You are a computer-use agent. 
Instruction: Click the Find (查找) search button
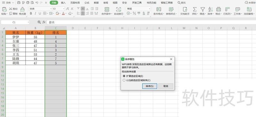[181, 3]
